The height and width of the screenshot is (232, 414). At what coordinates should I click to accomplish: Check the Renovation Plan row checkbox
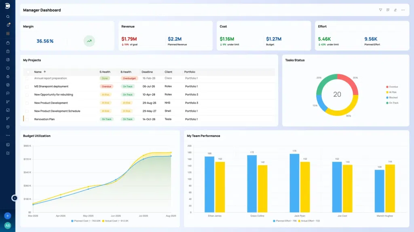pyautogui.click(x=27, y=119)
